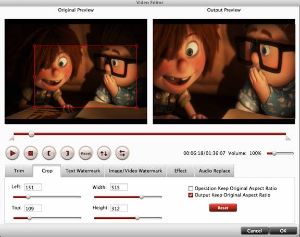Click the playhead knob on the timeline
Image resolution: width=300 pixels, height=237 pixels.
coord(32,134)
